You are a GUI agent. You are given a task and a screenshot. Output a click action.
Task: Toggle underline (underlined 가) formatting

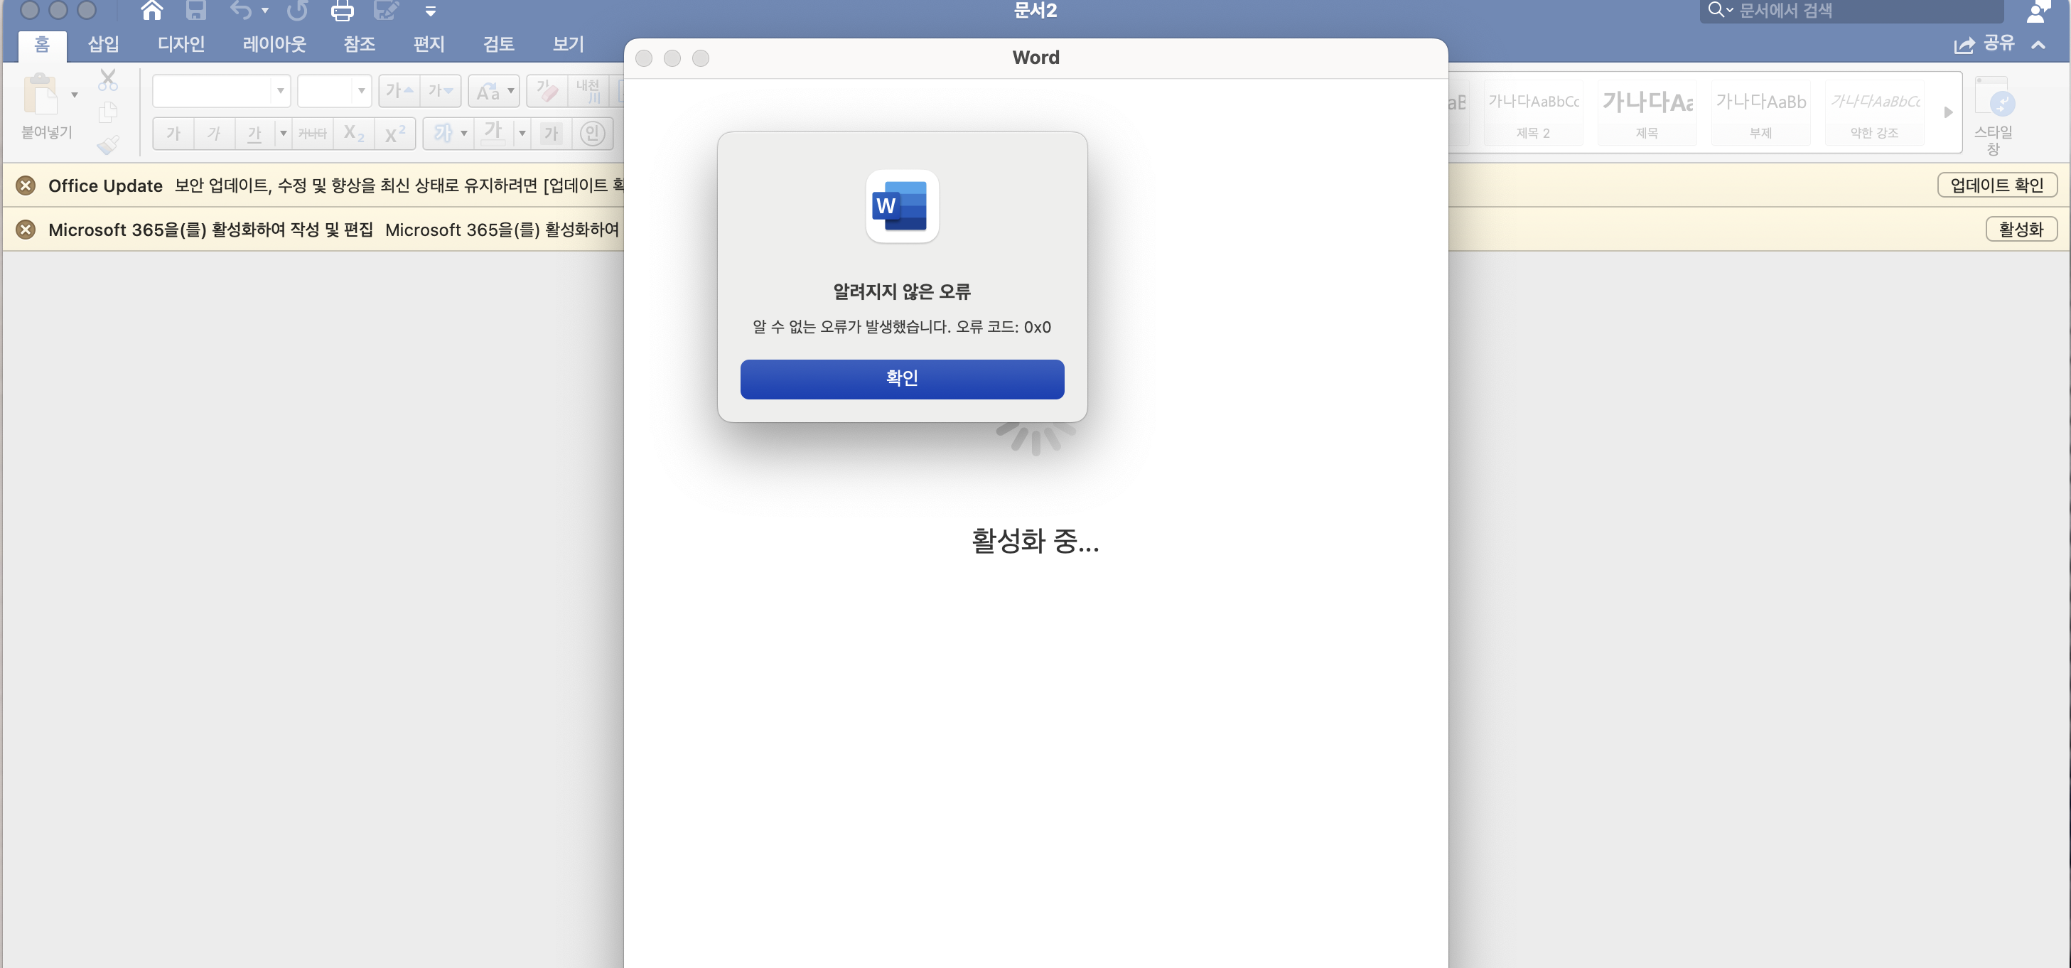(254, 134)
